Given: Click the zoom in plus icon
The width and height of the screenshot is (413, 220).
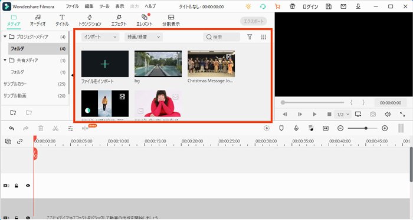Looking at the screenshot, I should point(385,128).
